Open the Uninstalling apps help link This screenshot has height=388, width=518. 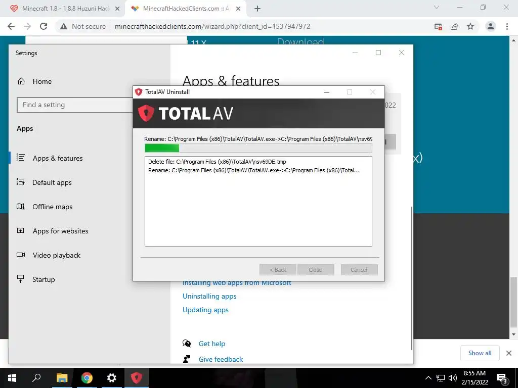click(x=209, y=296)
